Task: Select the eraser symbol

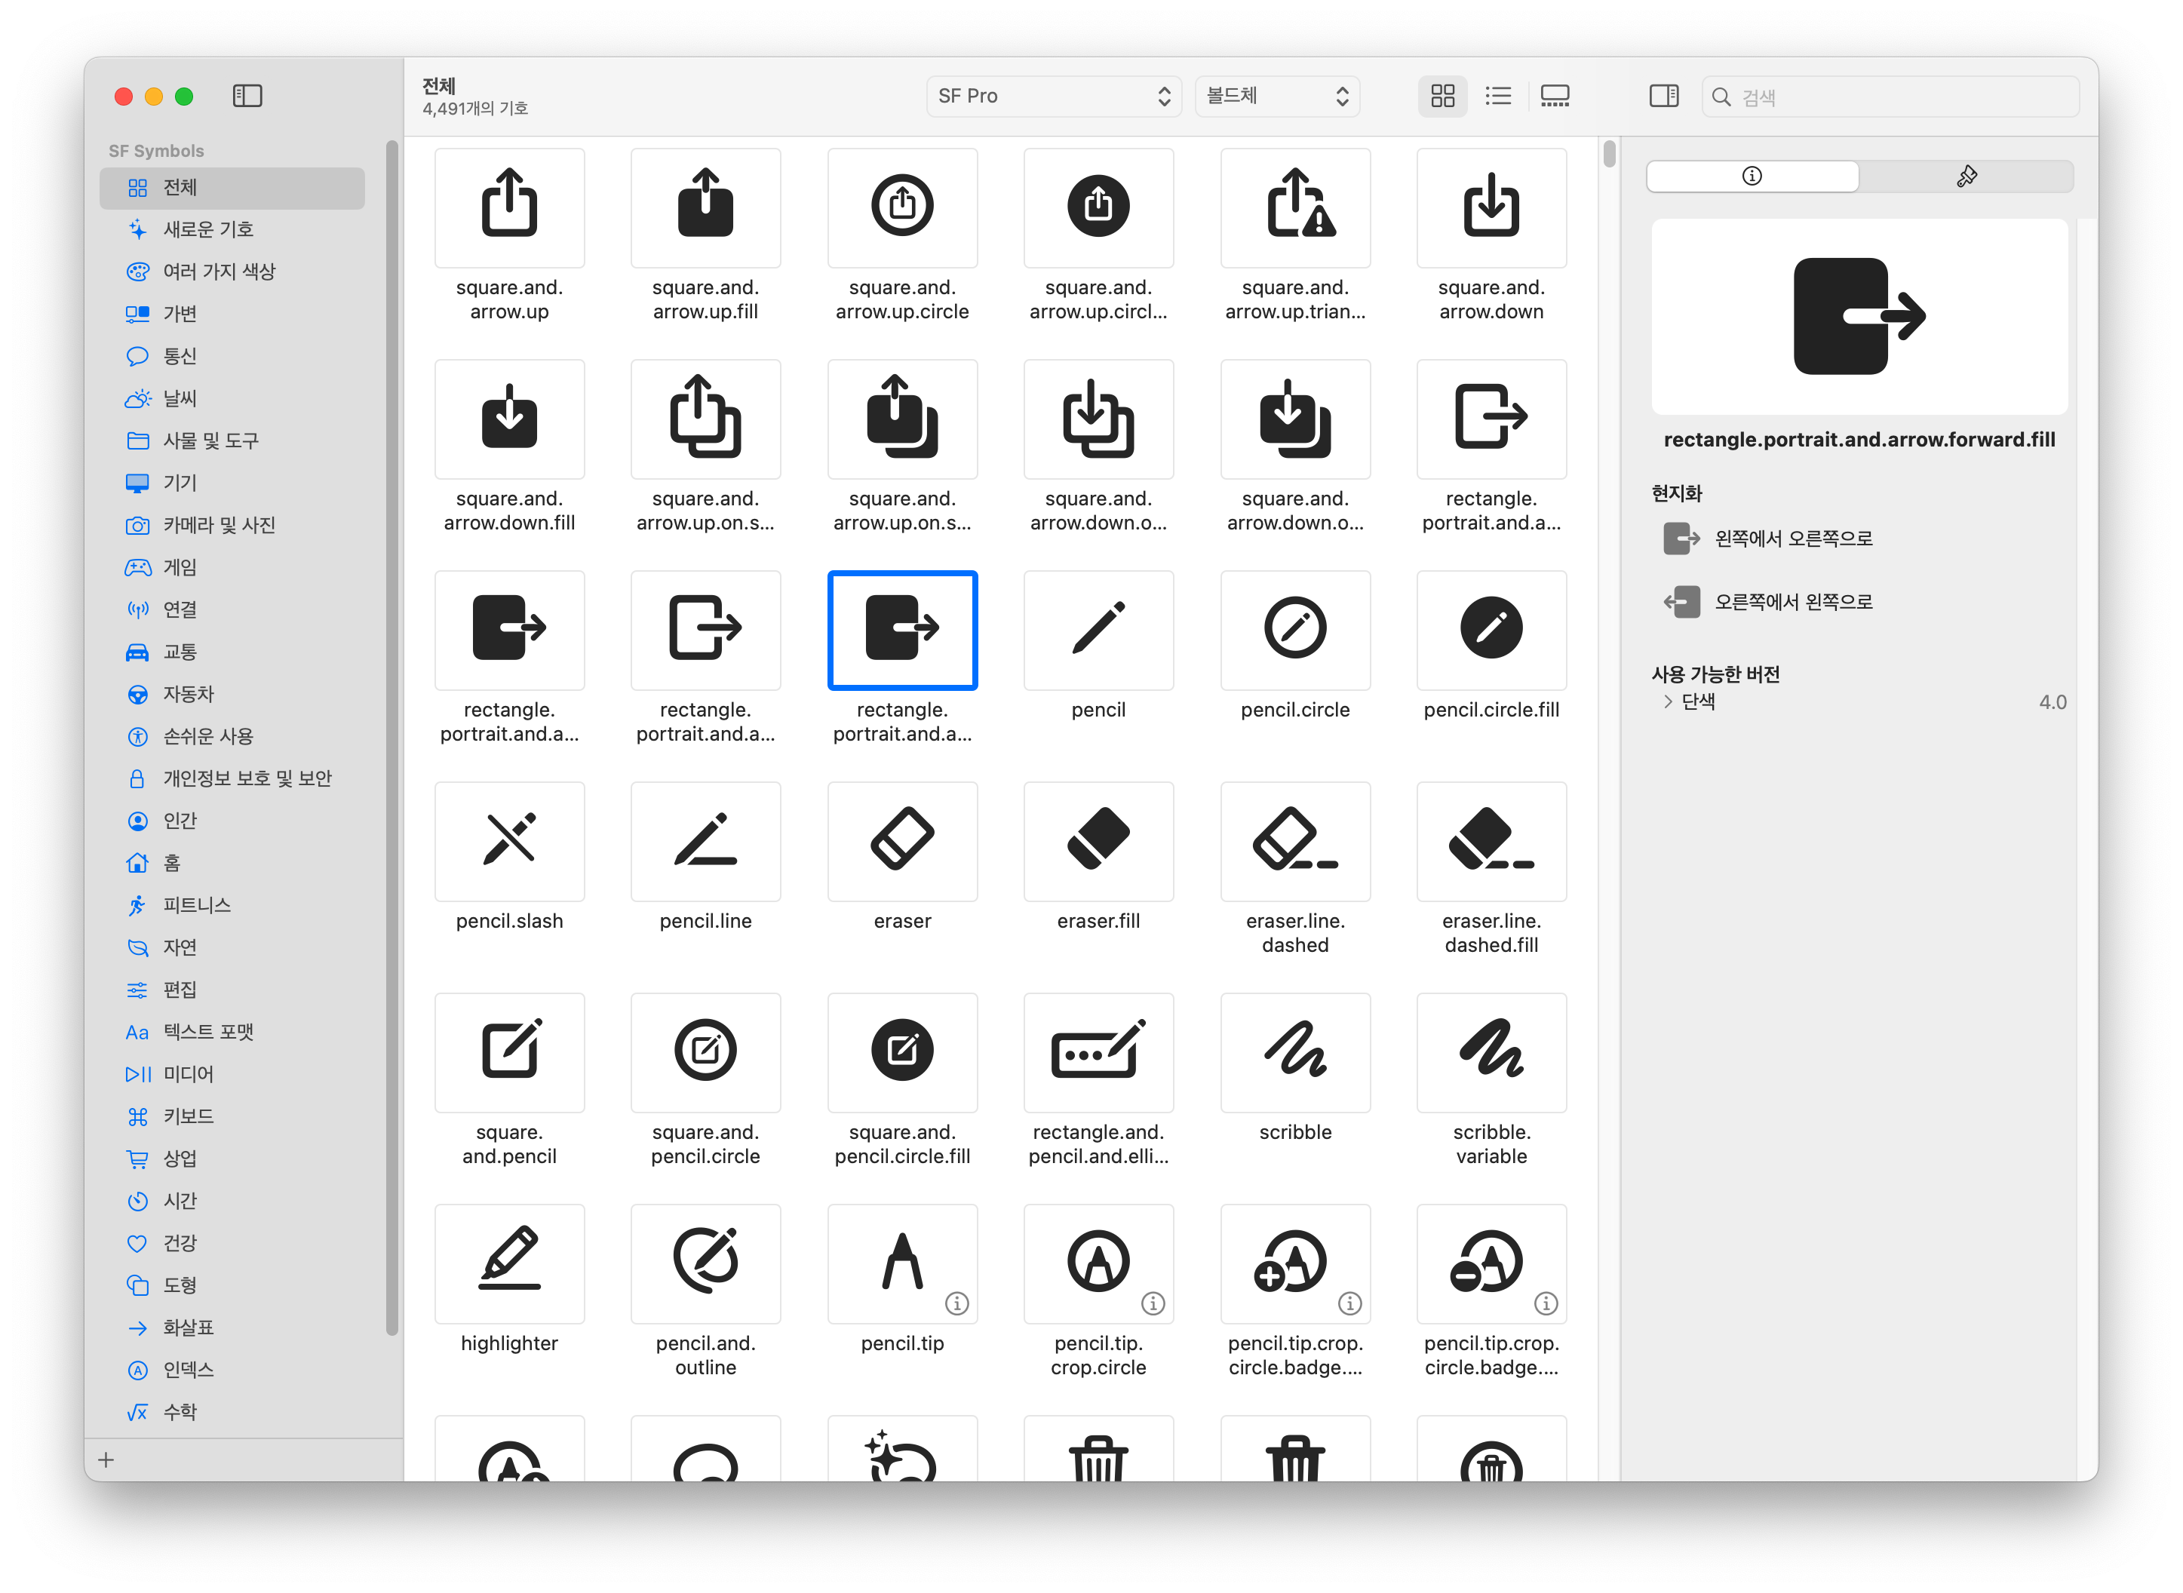Action: pyautogui.click(x=901, y=841)
